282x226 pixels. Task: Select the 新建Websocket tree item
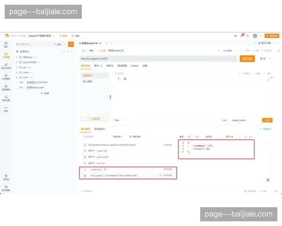[34, 88]
